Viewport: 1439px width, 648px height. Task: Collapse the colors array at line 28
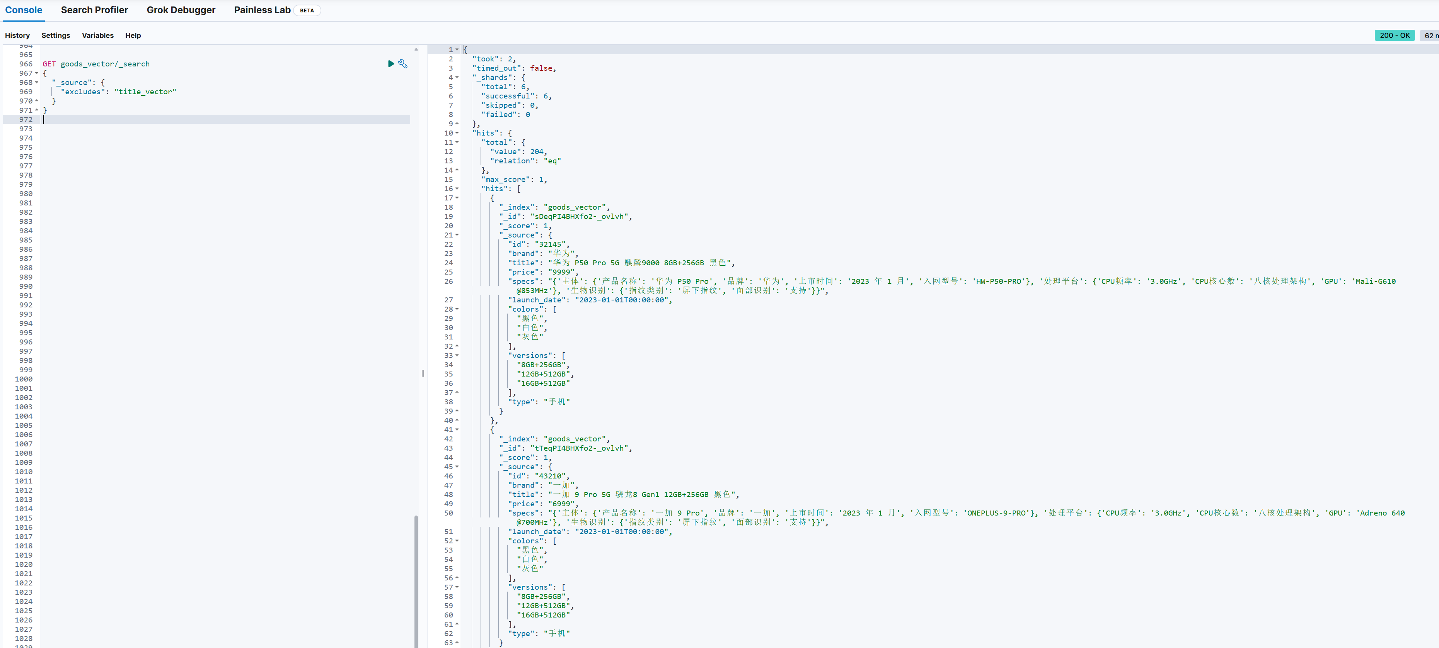pos(457,309)
